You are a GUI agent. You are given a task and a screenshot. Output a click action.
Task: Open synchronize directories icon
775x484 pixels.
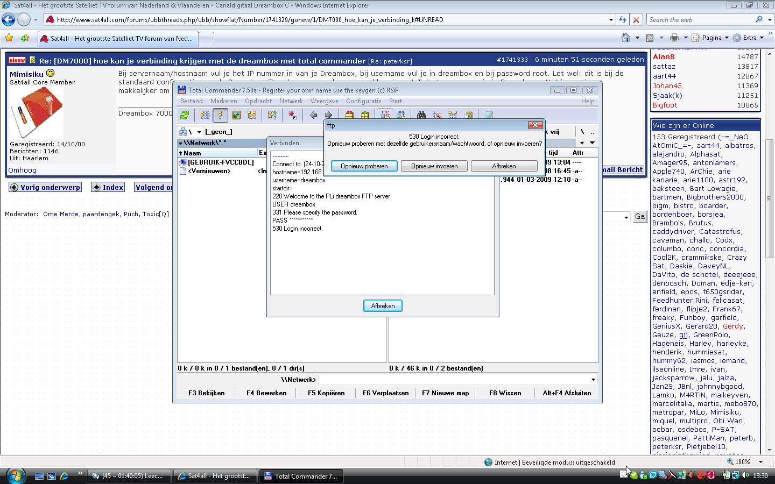click(x=453, y=115)
